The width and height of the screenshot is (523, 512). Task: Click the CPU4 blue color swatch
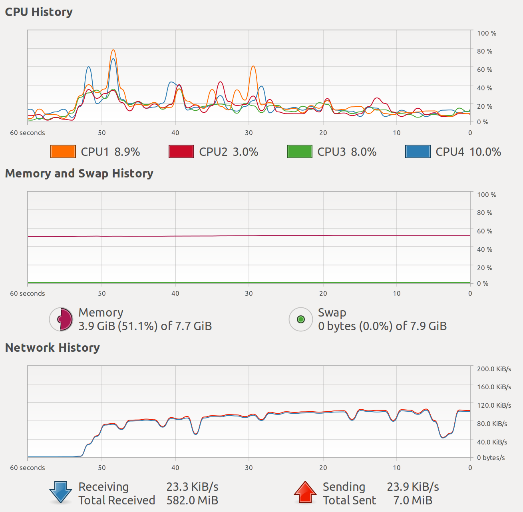418,152
